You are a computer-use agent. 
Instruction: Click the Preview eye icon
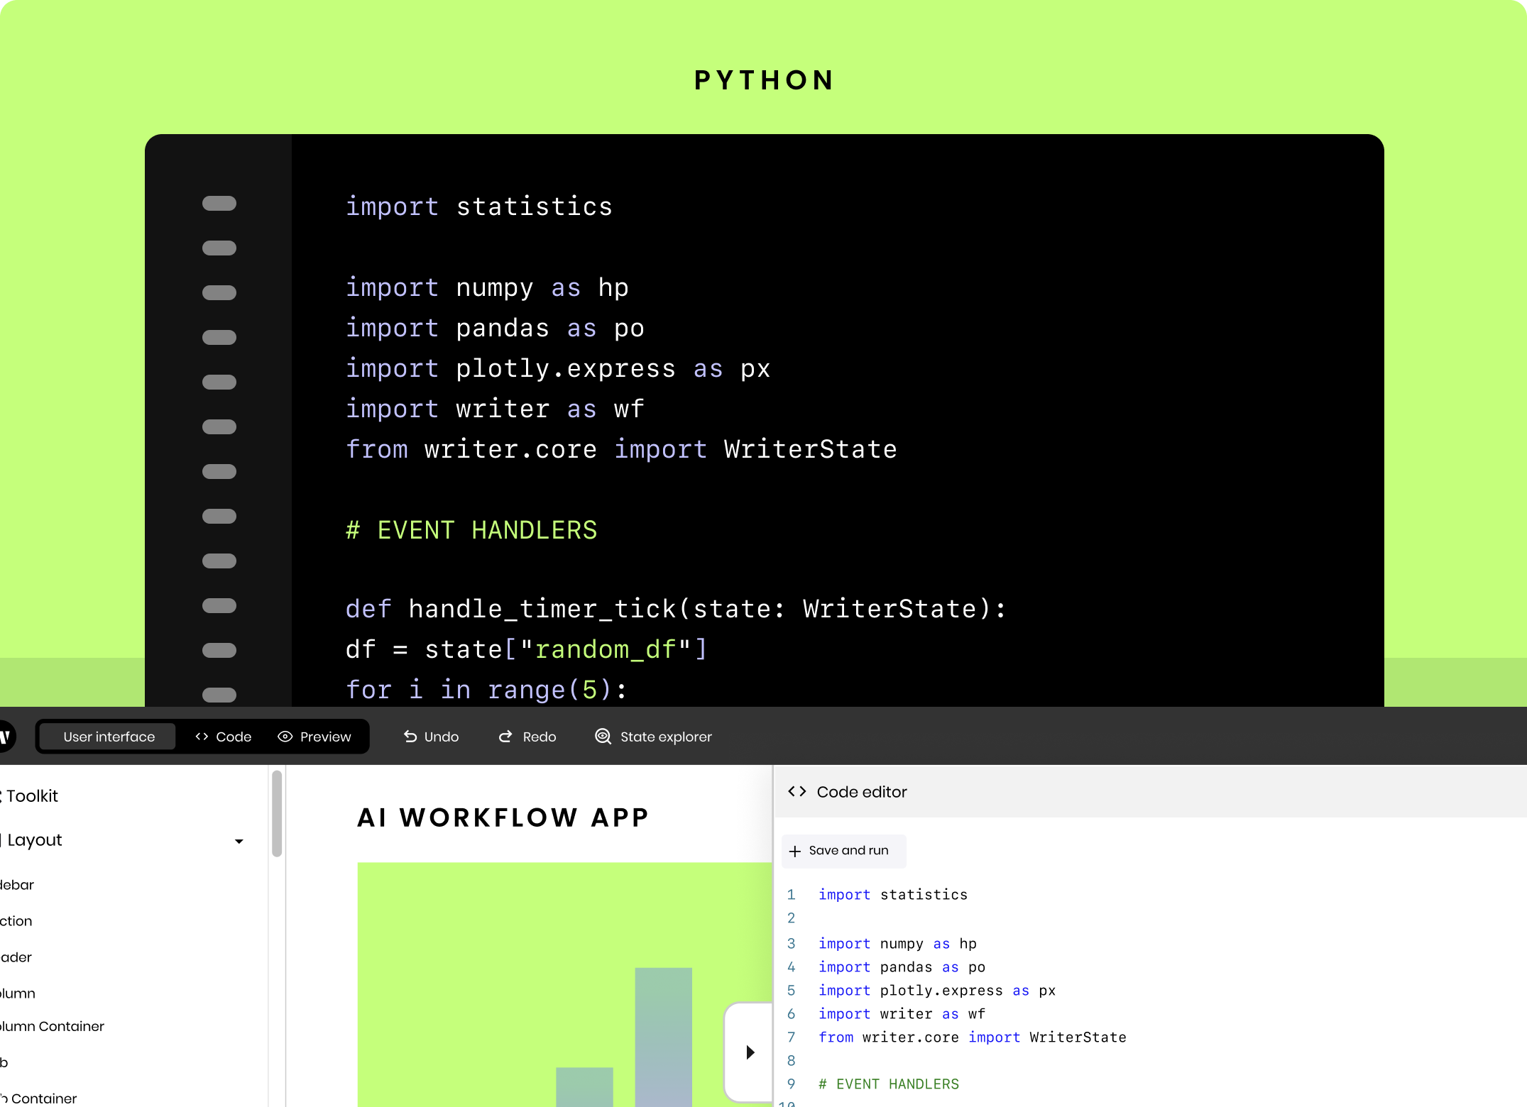(285, 737)
